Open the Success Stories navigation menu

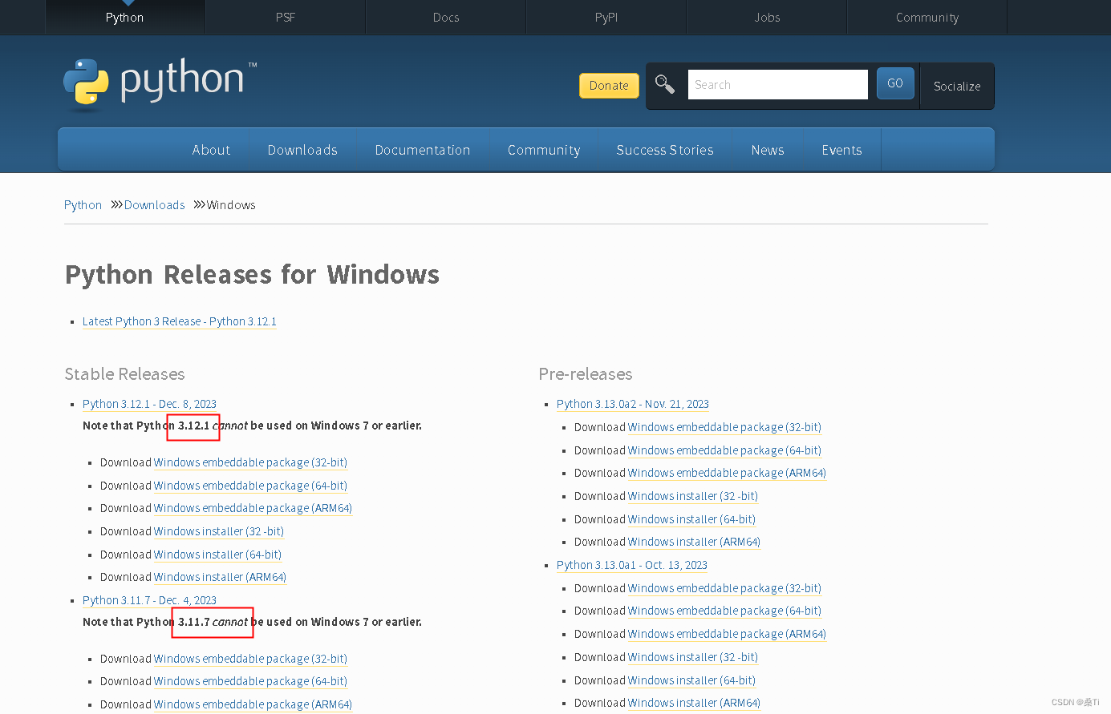[665, 150]
